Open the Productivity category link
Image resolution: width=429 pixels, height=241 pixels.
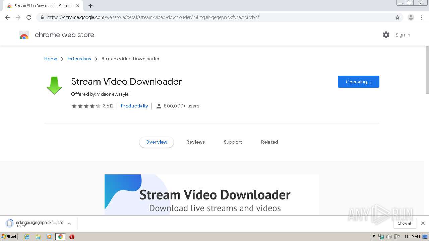(x=134, y=106)
